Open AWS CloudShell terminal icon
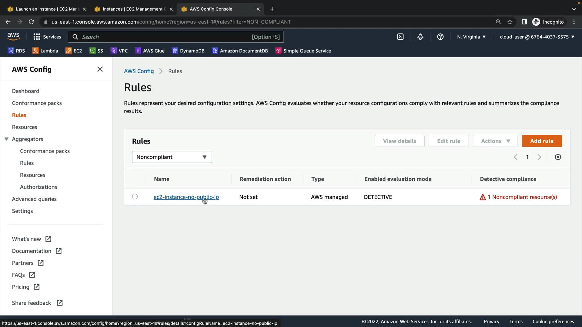The image size is (582, 327). 400,37
